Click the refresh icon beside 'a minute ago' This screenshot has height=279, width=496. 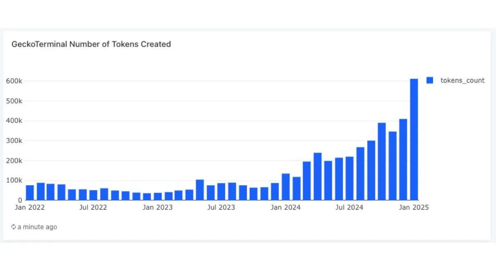pos(14,227)
